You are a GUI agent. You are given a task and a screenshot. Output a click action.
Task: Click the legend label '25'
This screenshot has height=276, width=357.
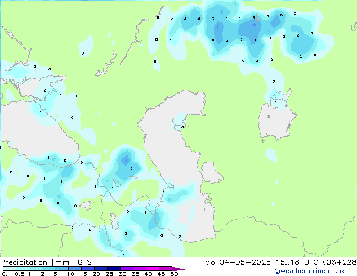(109, 274)
